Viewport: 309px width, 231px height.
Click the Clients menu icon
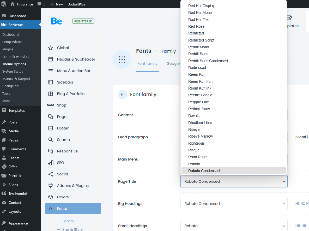pyautogui.click(x=4, y=158)
